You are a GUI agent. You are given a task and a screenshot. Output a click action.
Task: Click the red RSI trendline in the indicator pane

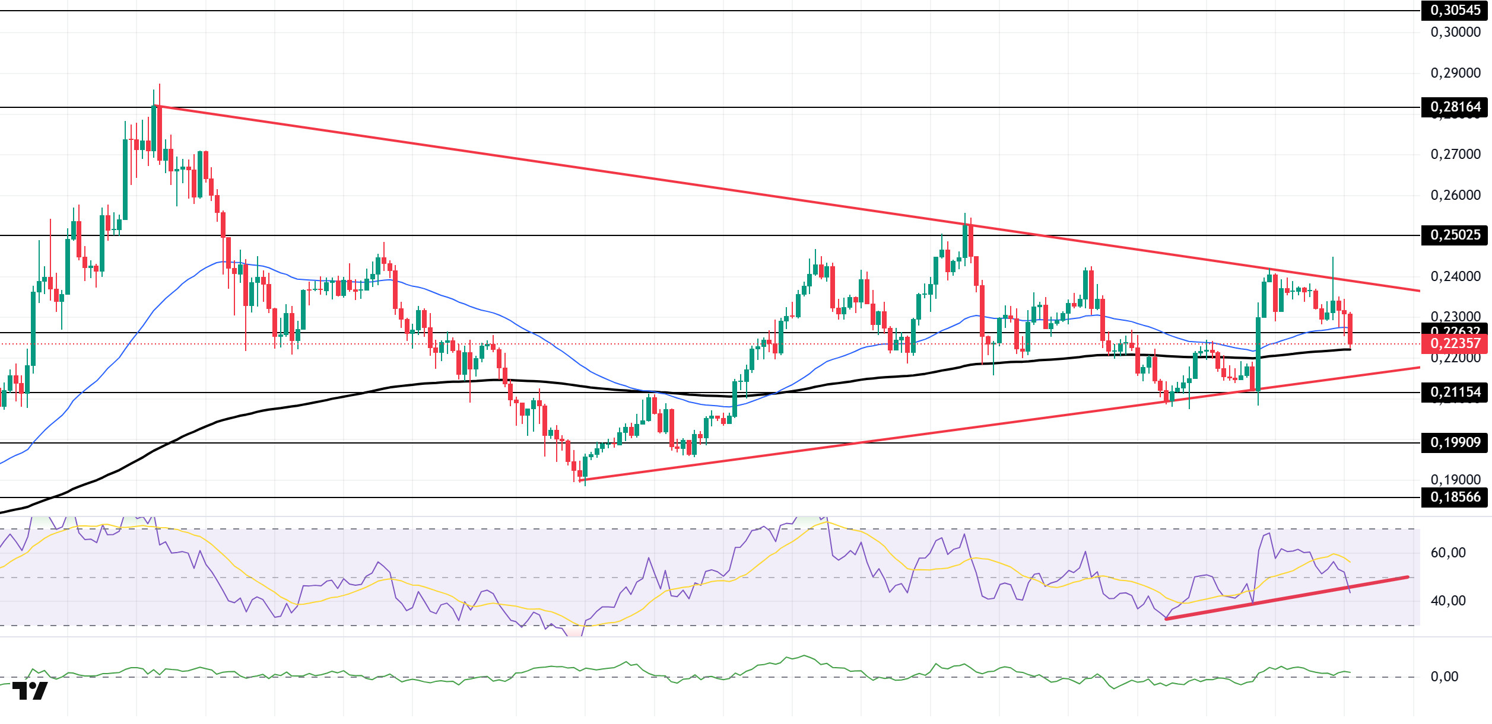coord(1287,598)
